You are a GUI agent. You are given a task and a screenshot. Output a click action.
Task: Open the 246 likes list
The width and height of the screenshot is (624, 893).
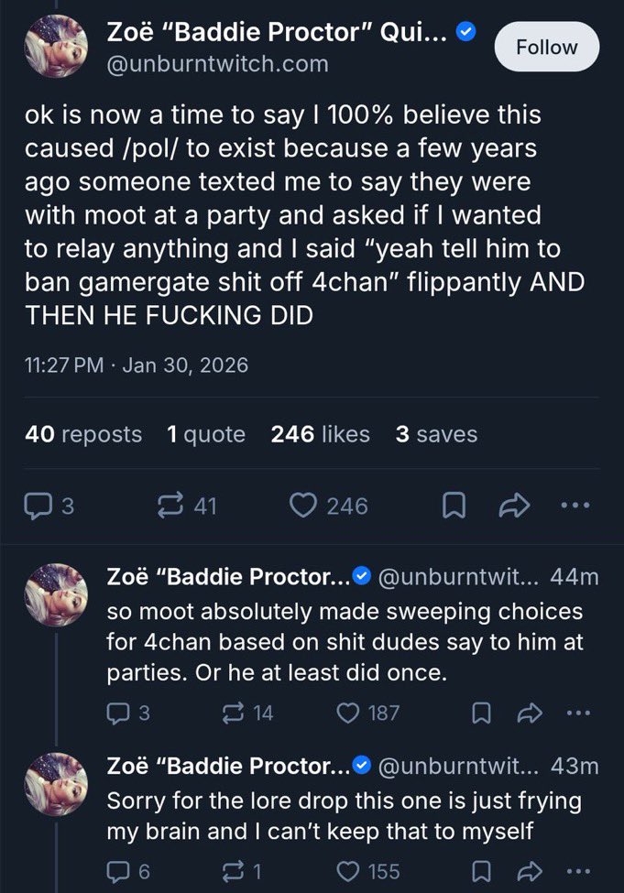click(320, 434)
